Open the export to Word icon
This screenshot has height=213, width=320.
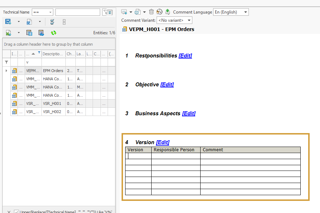point(8,22)
